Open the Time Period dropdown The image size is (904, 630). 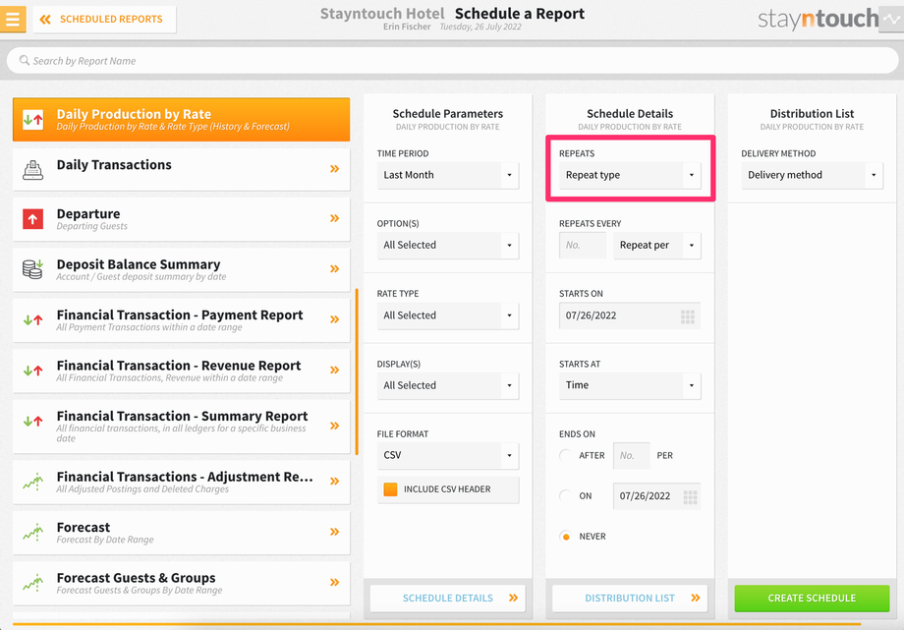[448, 175]
